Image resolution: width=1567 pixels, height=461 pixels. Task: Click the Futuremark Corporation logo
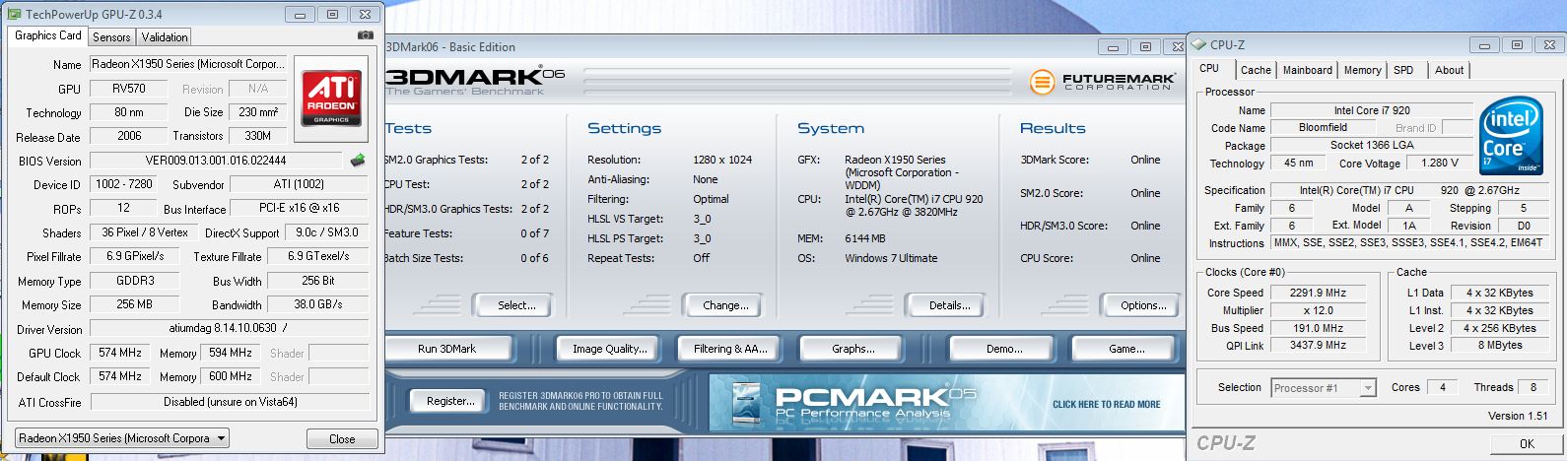pos(1102,82)
